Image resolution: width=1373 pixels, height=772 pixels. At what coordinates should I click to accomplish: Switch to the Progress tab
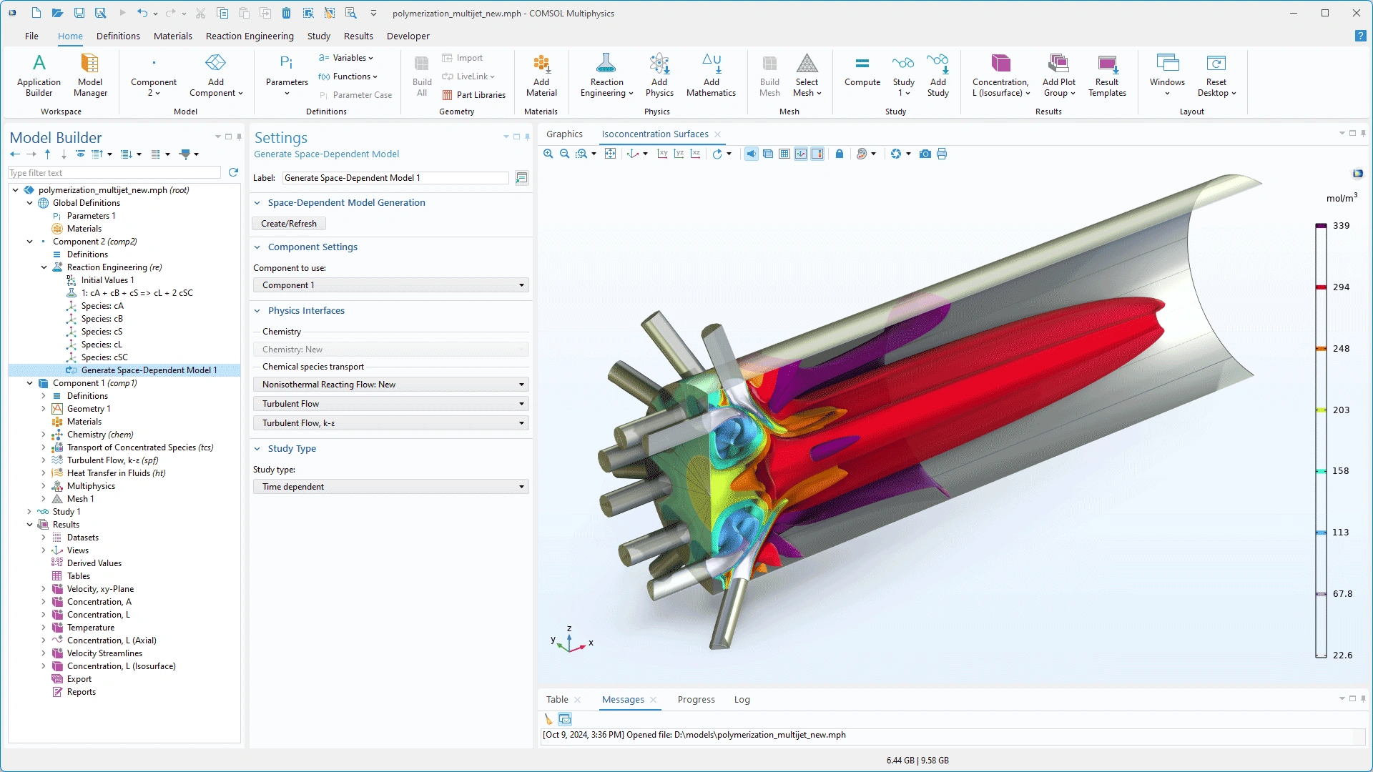point(696,700)
